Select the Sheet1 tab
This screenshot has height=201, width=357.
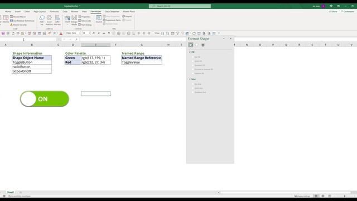[x=11, y=192]
